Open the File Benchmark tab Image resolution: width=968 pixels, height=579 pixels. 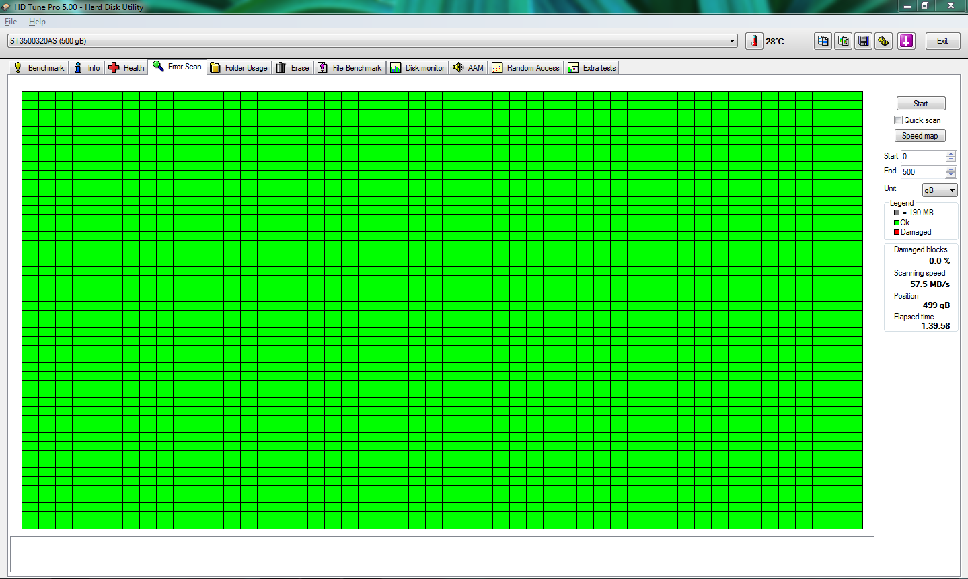coord(350,67)
